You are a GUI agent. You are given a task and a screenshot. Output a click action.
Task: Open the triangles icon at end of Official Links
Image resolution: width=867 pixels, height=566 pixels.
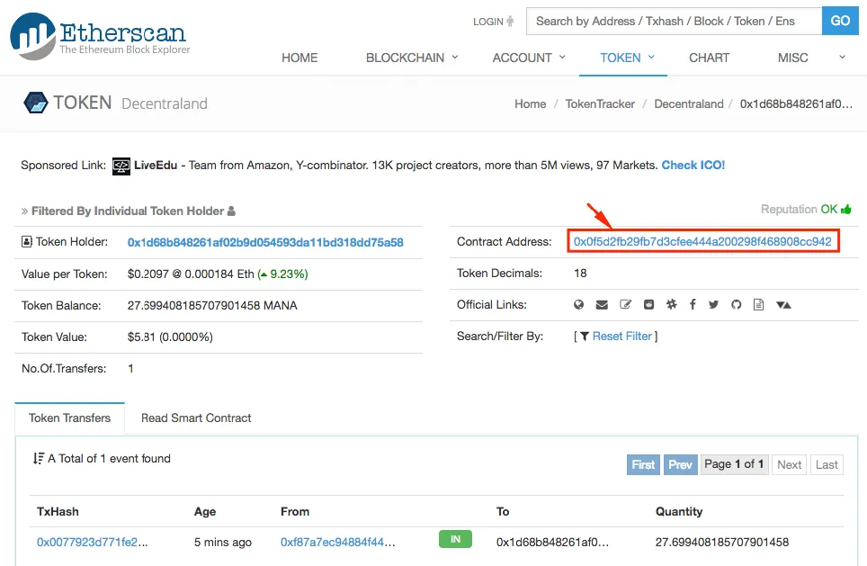pos(783,305)
